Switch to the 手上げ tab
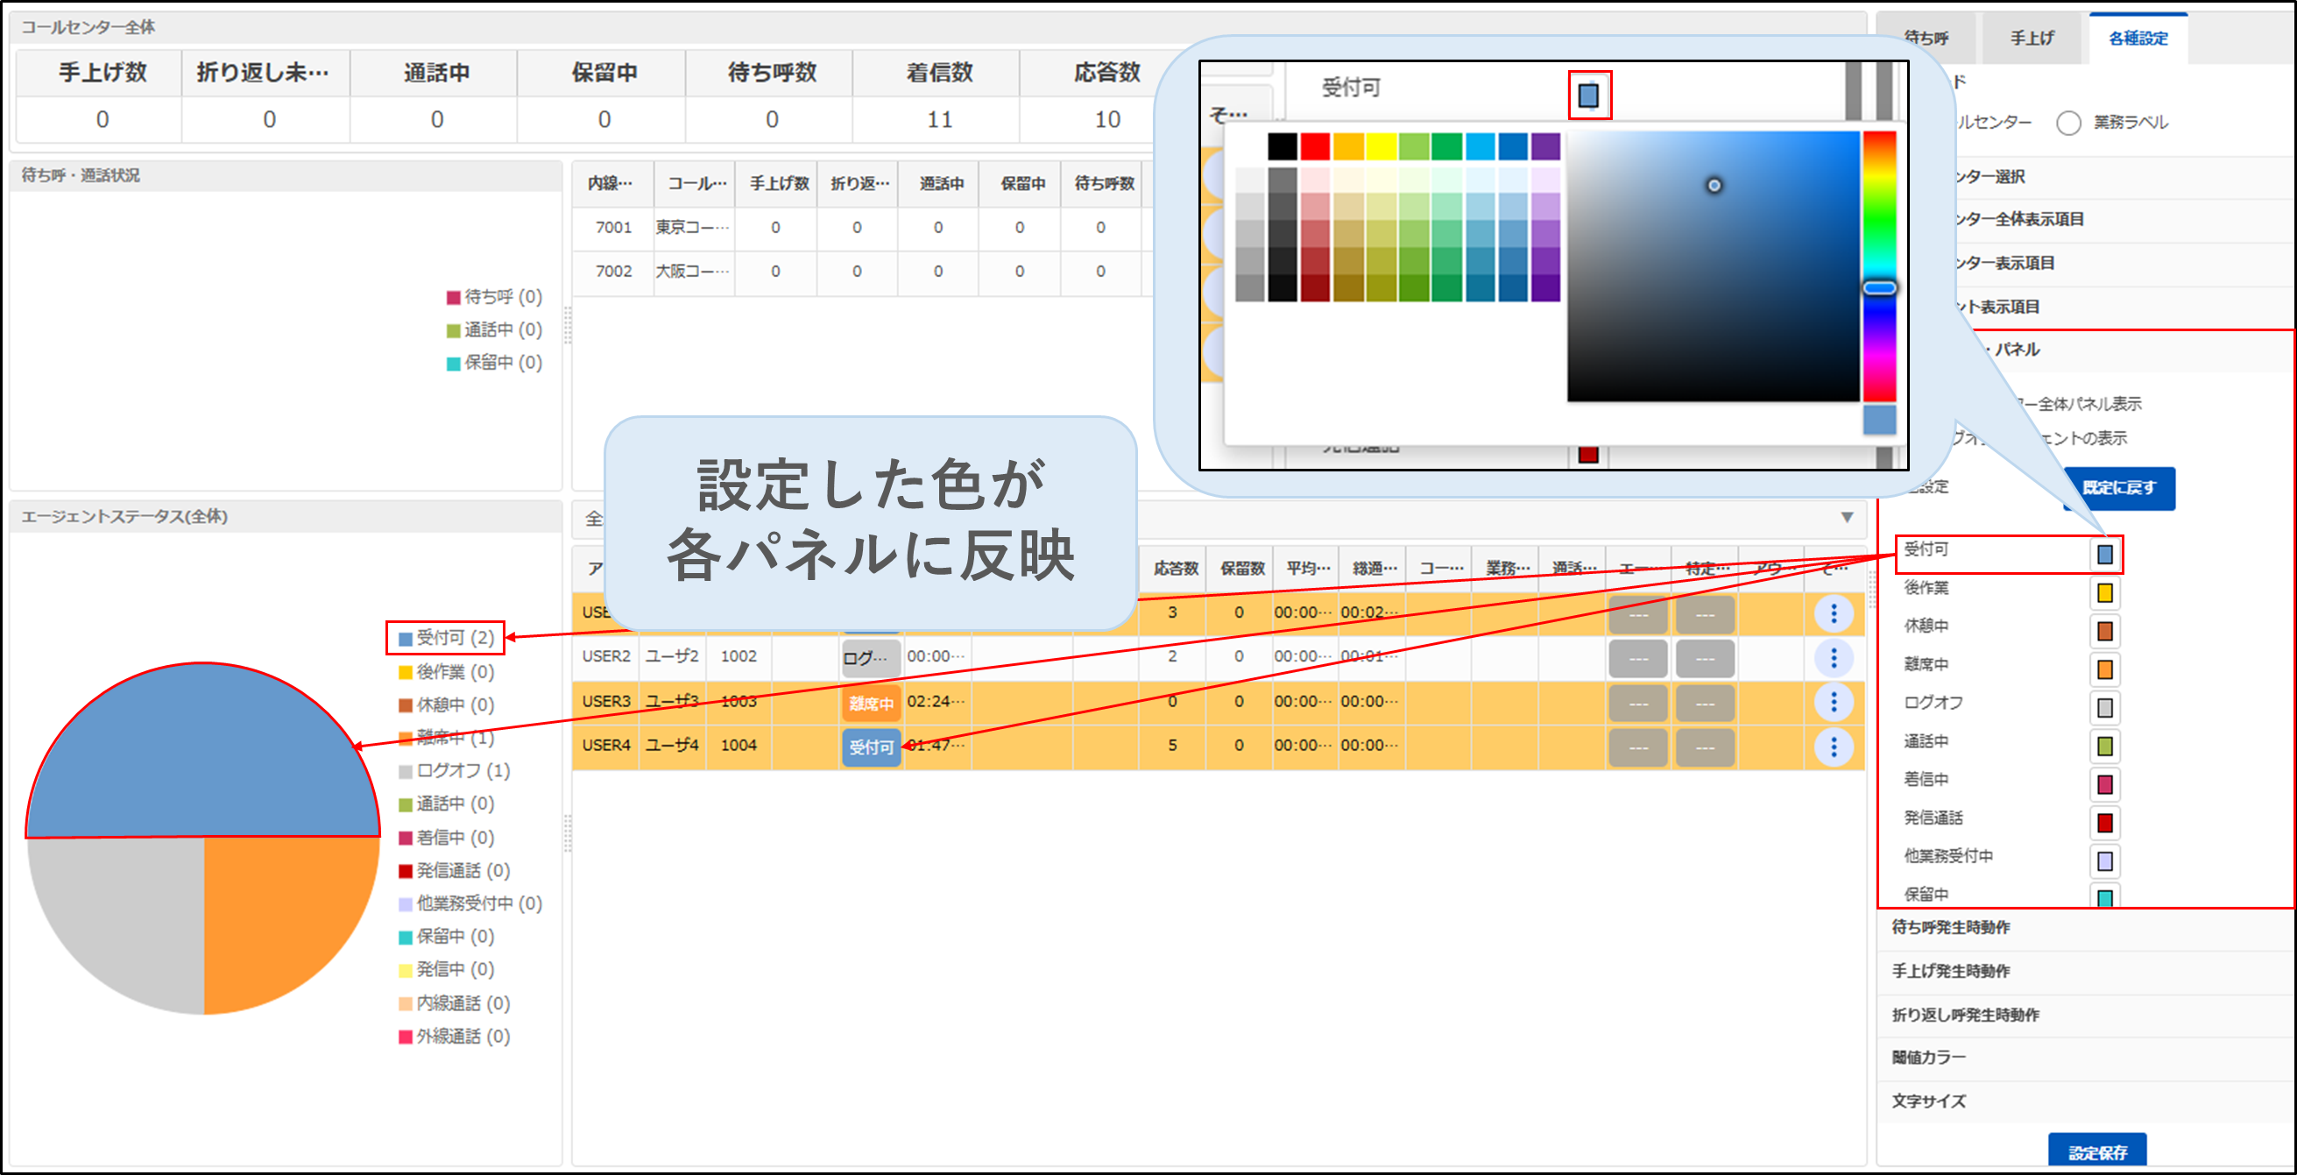 [x=2031, y=38]
